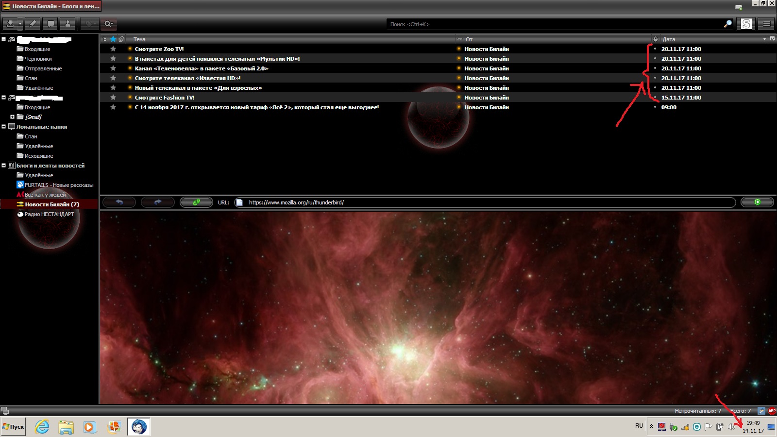Click the RU language indicator
This screenshot has width=777, height=437.
point(639,426)
